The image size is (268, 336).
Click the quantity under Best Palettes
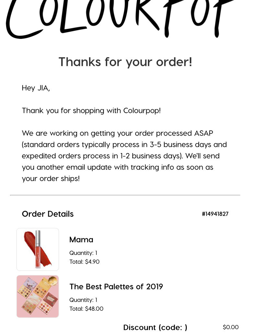83,300
